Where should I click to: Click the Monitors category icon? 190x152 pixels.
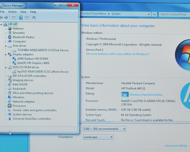point(10,97)
